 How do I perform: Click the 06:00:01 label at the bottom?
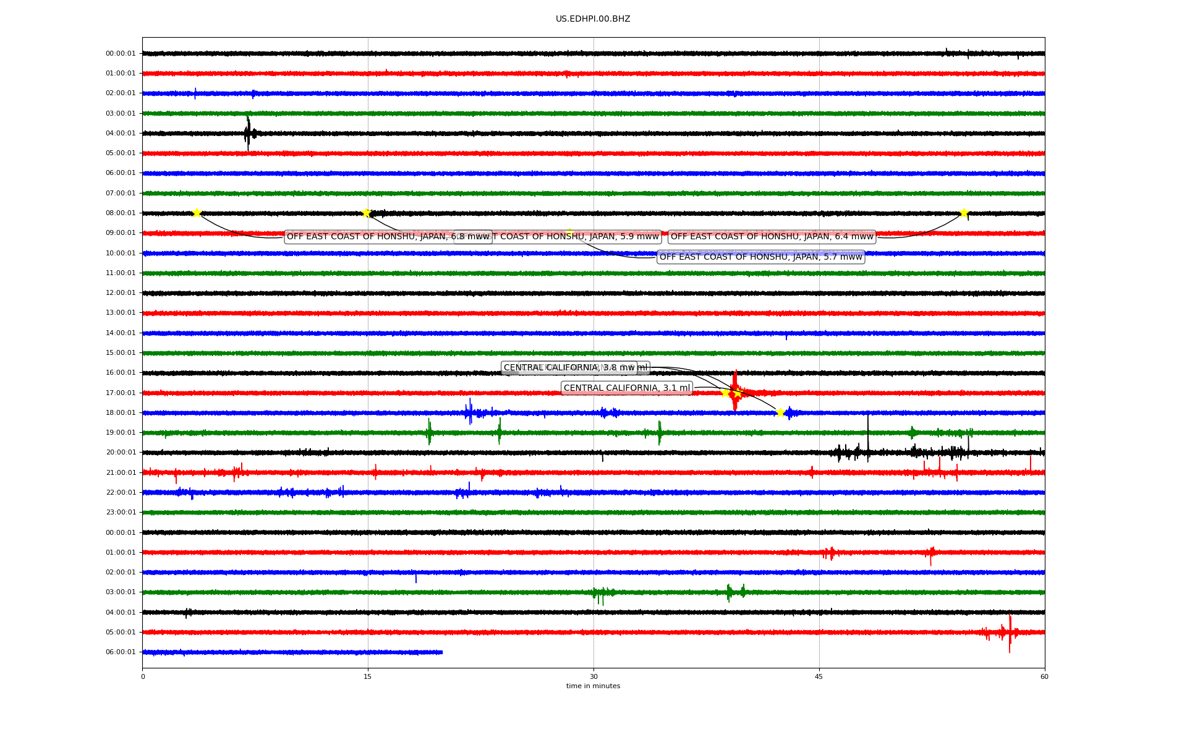121,652
